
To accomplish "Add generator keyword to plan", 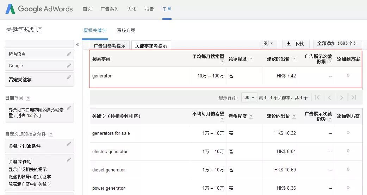I will tap(348, 75).
